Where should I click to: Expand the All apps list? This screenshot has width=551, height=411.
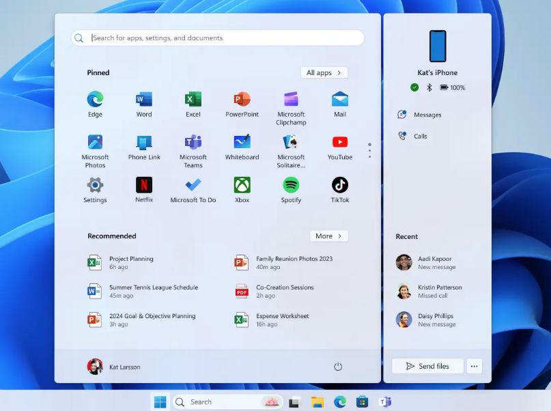324,73
